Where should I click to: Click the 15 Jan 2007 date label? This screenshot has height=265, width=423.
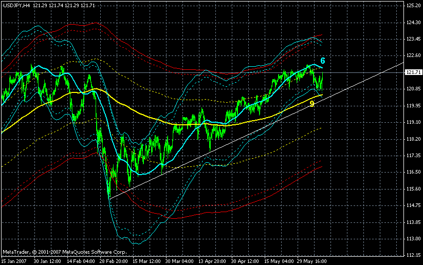tap(14, 261)
